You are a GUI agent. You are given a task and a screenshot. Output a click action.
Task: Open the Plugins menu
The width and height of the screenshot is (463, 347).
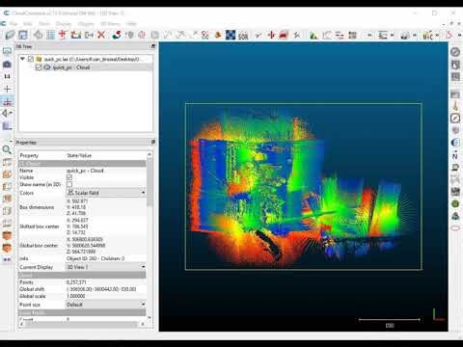[86, 24]
